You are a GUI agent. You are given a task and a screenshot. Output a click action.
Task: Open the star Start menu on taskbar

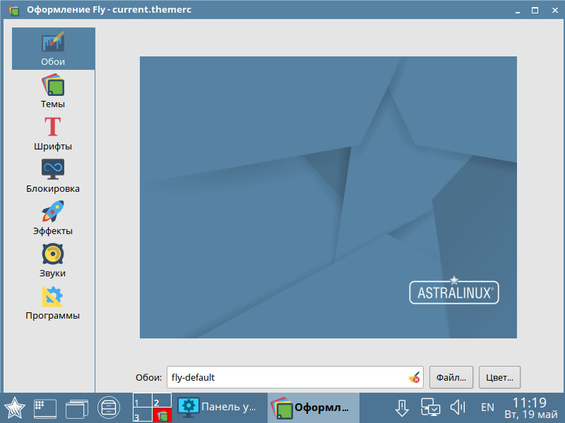click(x=14, y=408)
